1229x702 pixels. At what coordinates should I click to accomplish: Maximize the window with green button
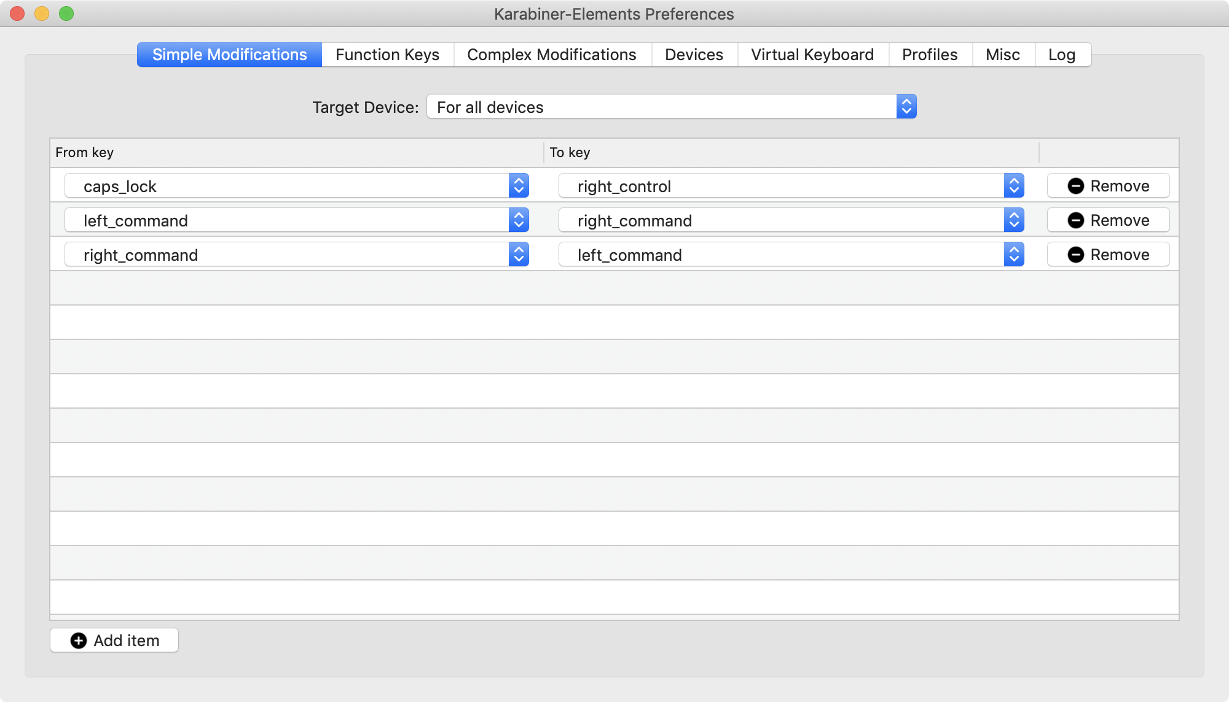pos(66,13)
